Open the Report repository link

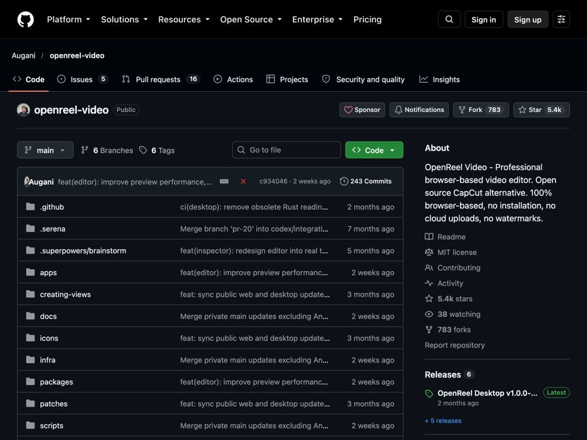(x=455, y=345)
